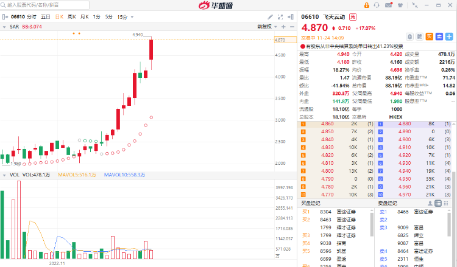The width and height of the screenshot is (457, 267).
Task: Select ask level 10 at 4.970
Action: click(x=414, y=195)
